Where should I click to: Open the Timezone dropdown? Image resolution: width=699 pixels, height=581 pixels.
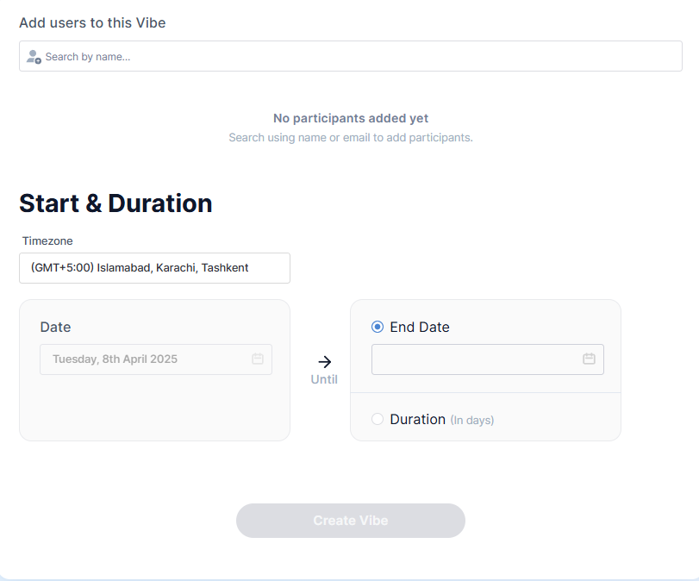154,268
